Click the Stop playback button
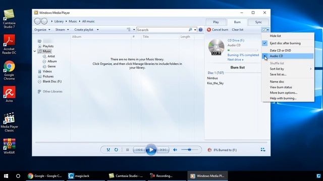Image resolution: width=323 pixels, height=181 pixels. tap(128, 150)
